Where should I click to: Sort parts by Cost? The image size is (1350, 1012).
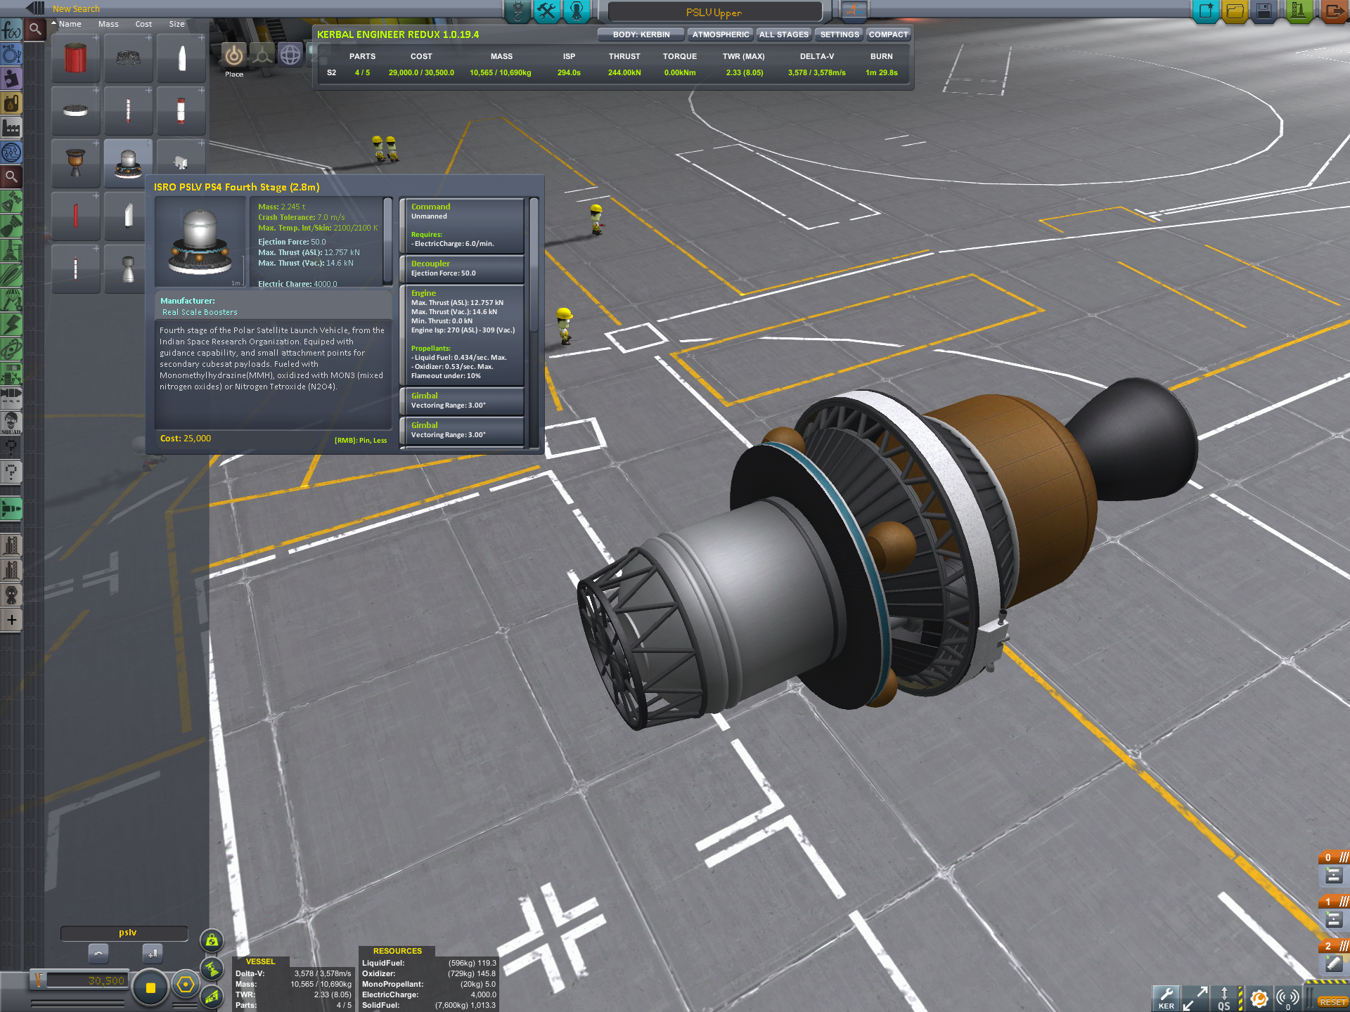(x=143, y=24)
